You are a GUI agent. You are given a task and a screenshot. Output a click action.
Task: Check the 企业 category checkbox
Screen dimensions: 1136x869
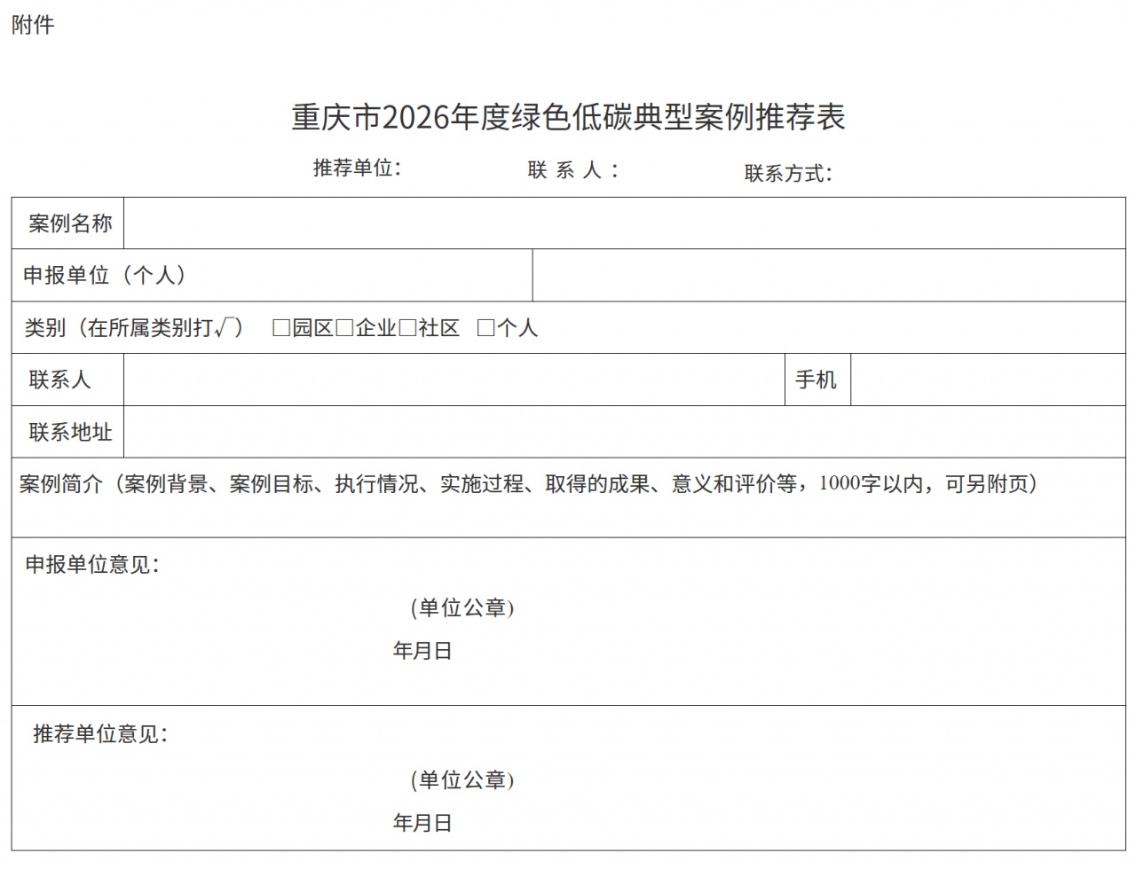tap(344, 328)
